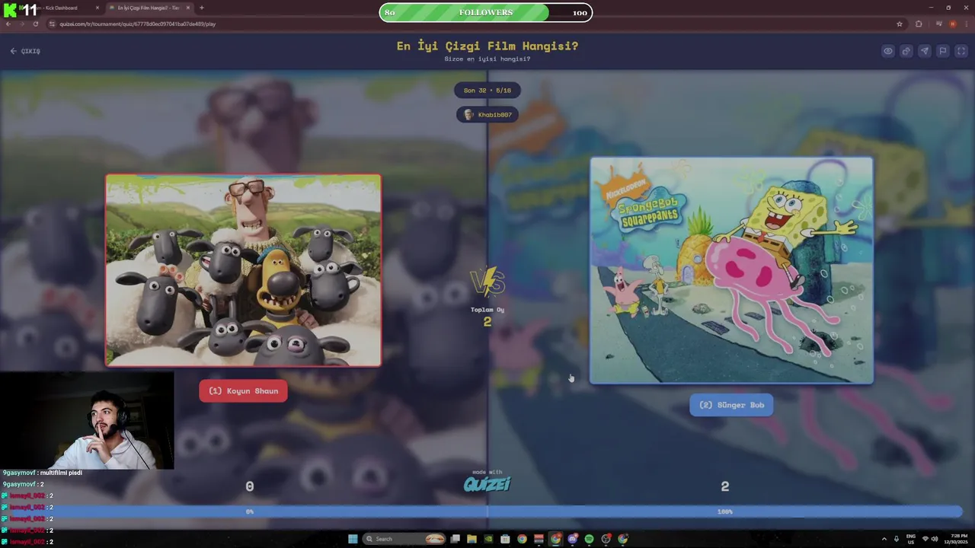The height and width of the screenshot is (548, 975).
Task: Click the ENG US language indicator
Action: click(911, 539)
